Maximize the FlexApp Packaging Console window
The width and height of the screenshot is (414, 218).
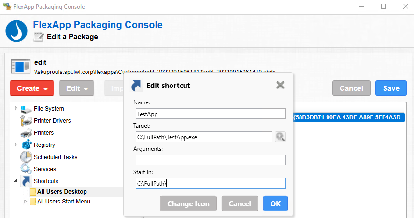pyautogui.click(x=384, y=6)
